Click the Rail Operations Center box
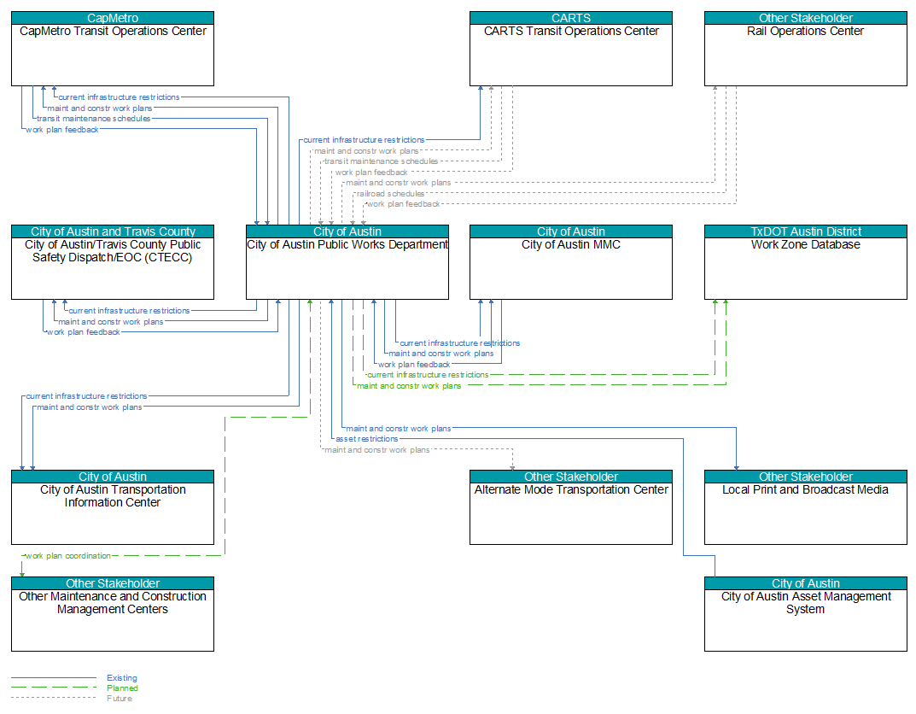This screenshot has width=916, height=714. pos(806,49)
